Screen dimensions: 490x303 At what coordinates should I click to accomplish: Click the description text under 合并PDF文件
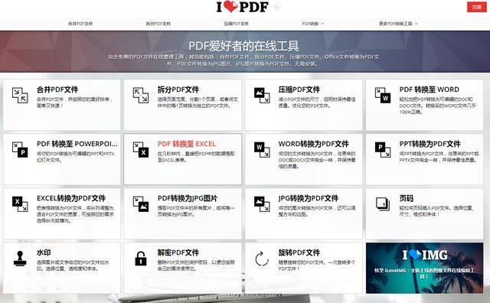(x=74, y=103)
